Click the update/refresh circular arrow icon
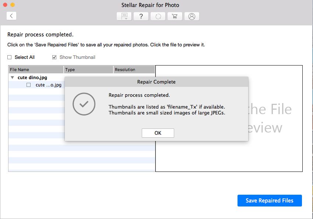The height and width of the screenshot is (219, 313). click(158, 16)
